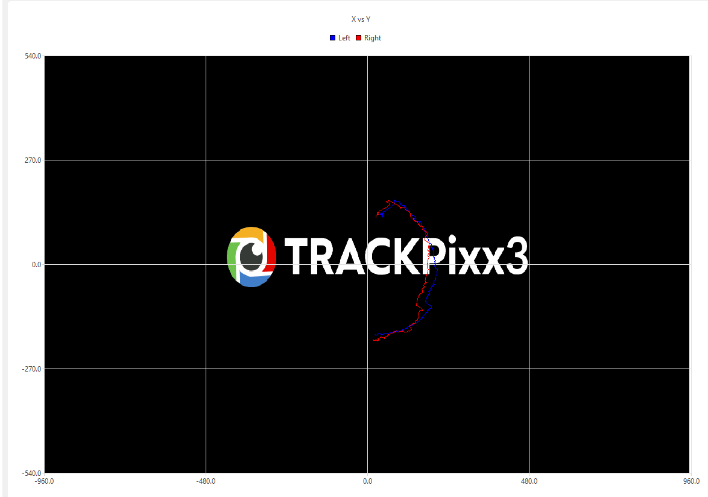Click grid intersection at -480, -270
The image size is (708, 497).
coord(206,369)
